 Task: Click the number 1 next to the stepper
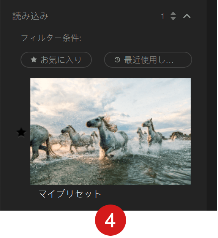click(163, 16)
